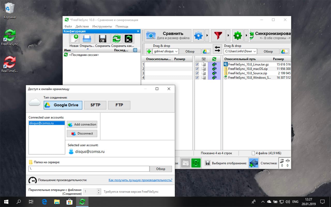Viewport: 331px width, 207px height.
Task: Switch connection type to SFTP
Action: [95, 105]
